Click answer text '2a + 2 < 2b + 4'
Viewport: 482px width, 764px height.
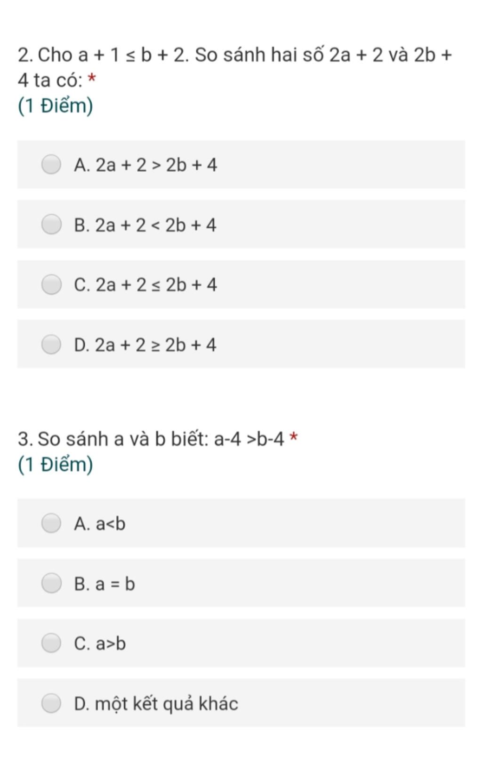click(156, 225)
